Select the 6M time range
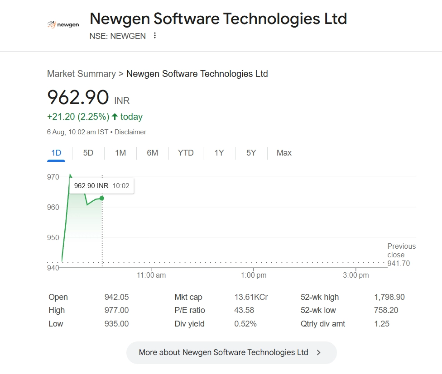442x374 pixels. [x=153, y=153]
